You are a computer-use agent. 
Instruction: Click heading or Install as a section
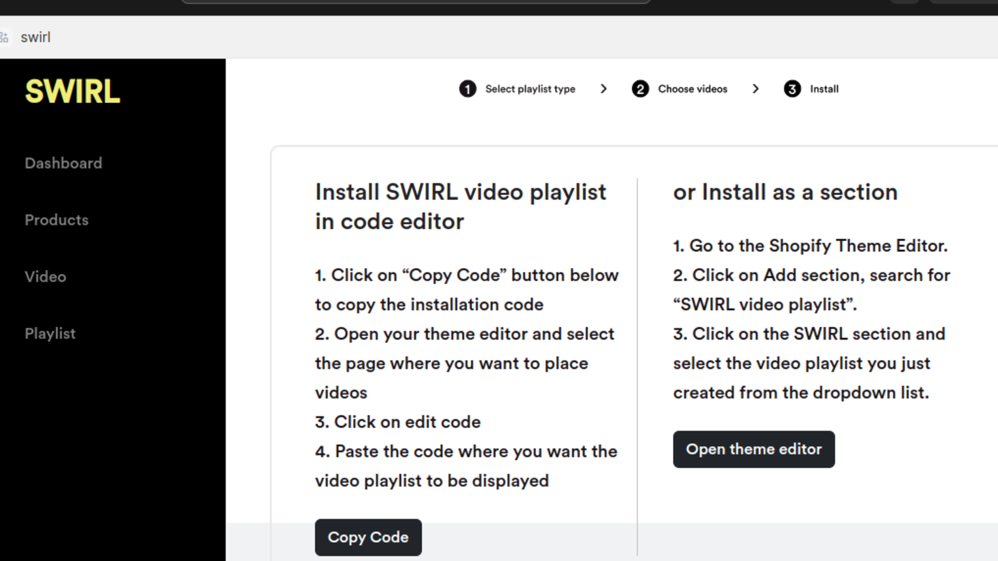pos(785,192)
